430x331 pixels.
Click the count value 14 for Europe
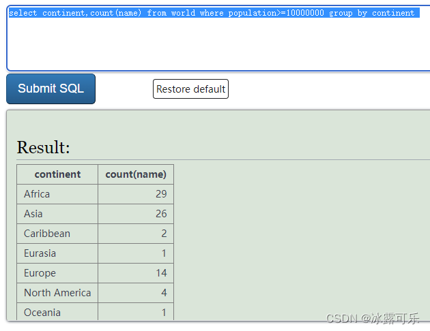[x=136, y=272]
